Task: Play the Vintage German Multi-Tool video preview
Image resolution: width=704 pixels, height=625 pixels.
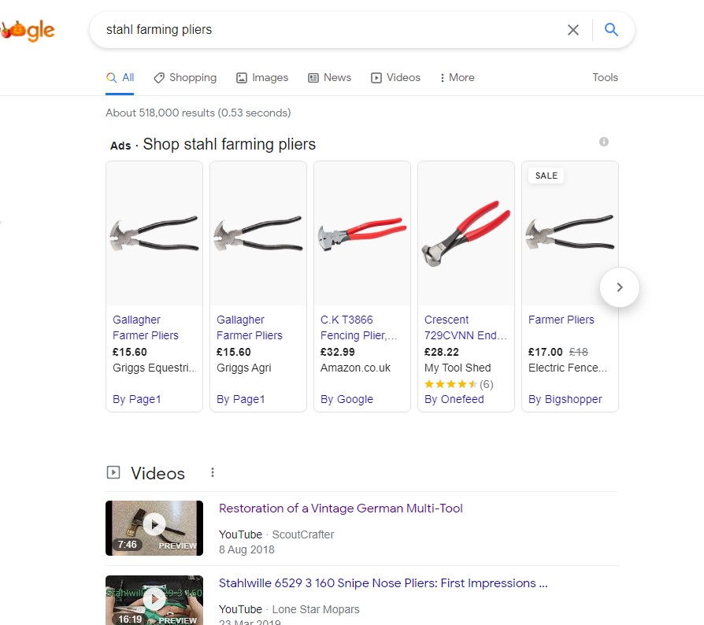Action: pos(154,524)
